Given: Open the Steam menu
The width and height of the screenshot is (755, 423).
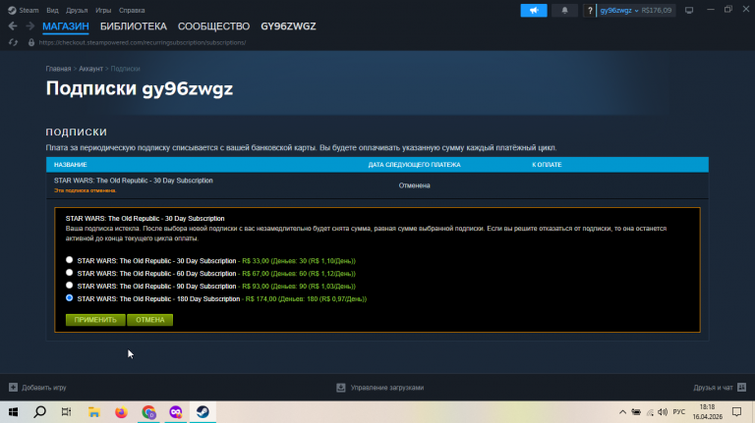Looking at the screenshot, I should tap(29, 10).
